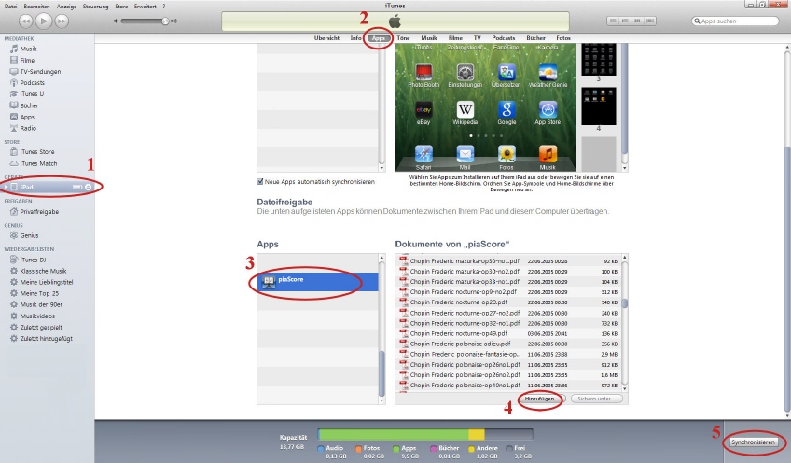Click the eBay app icon on iPad screen
This screenshot has height=463, width=791.
423,109
